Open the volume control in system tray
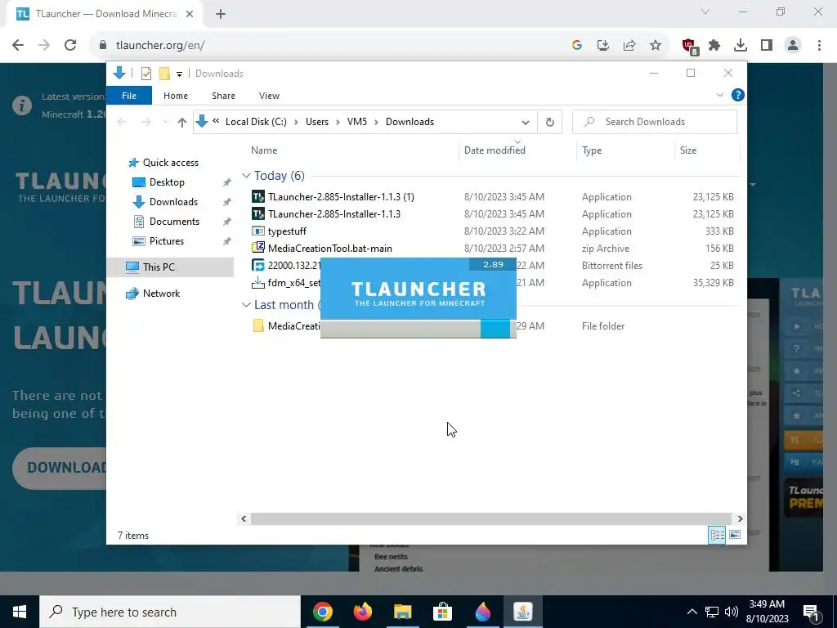 pos(732,612)
